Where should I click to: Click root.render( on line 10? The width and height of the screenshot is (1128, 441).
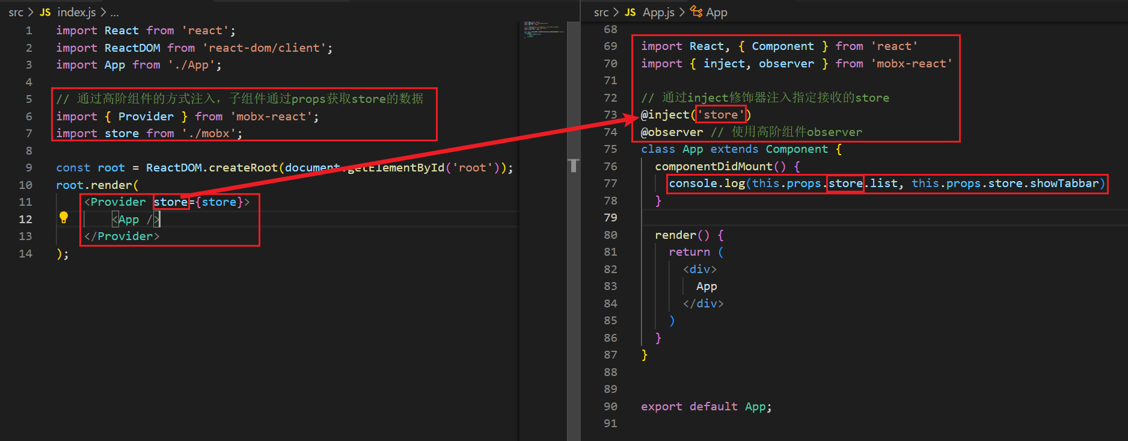coord(97,185)
